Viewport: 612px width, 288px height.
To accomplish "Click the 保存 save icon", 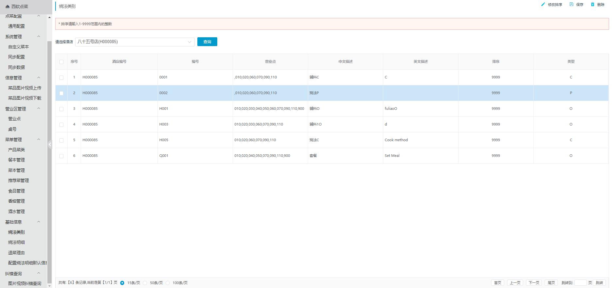I will (571, 5).
